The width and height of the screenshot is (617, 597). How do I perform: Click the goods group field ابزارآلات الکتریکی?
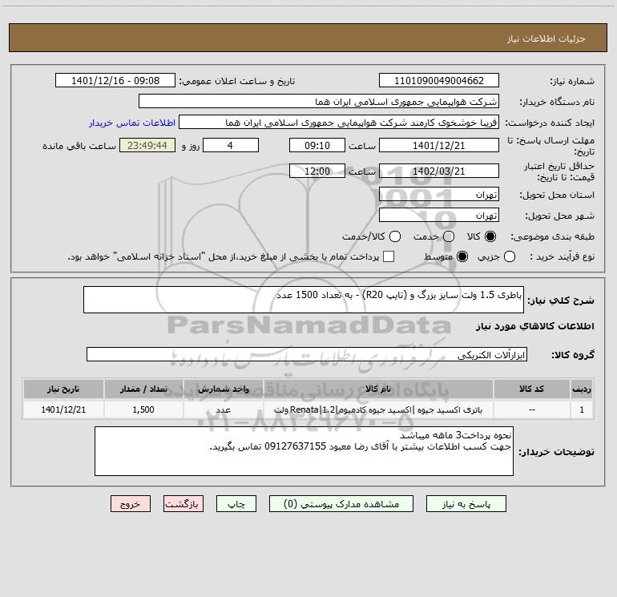click(x=307, y=354)
